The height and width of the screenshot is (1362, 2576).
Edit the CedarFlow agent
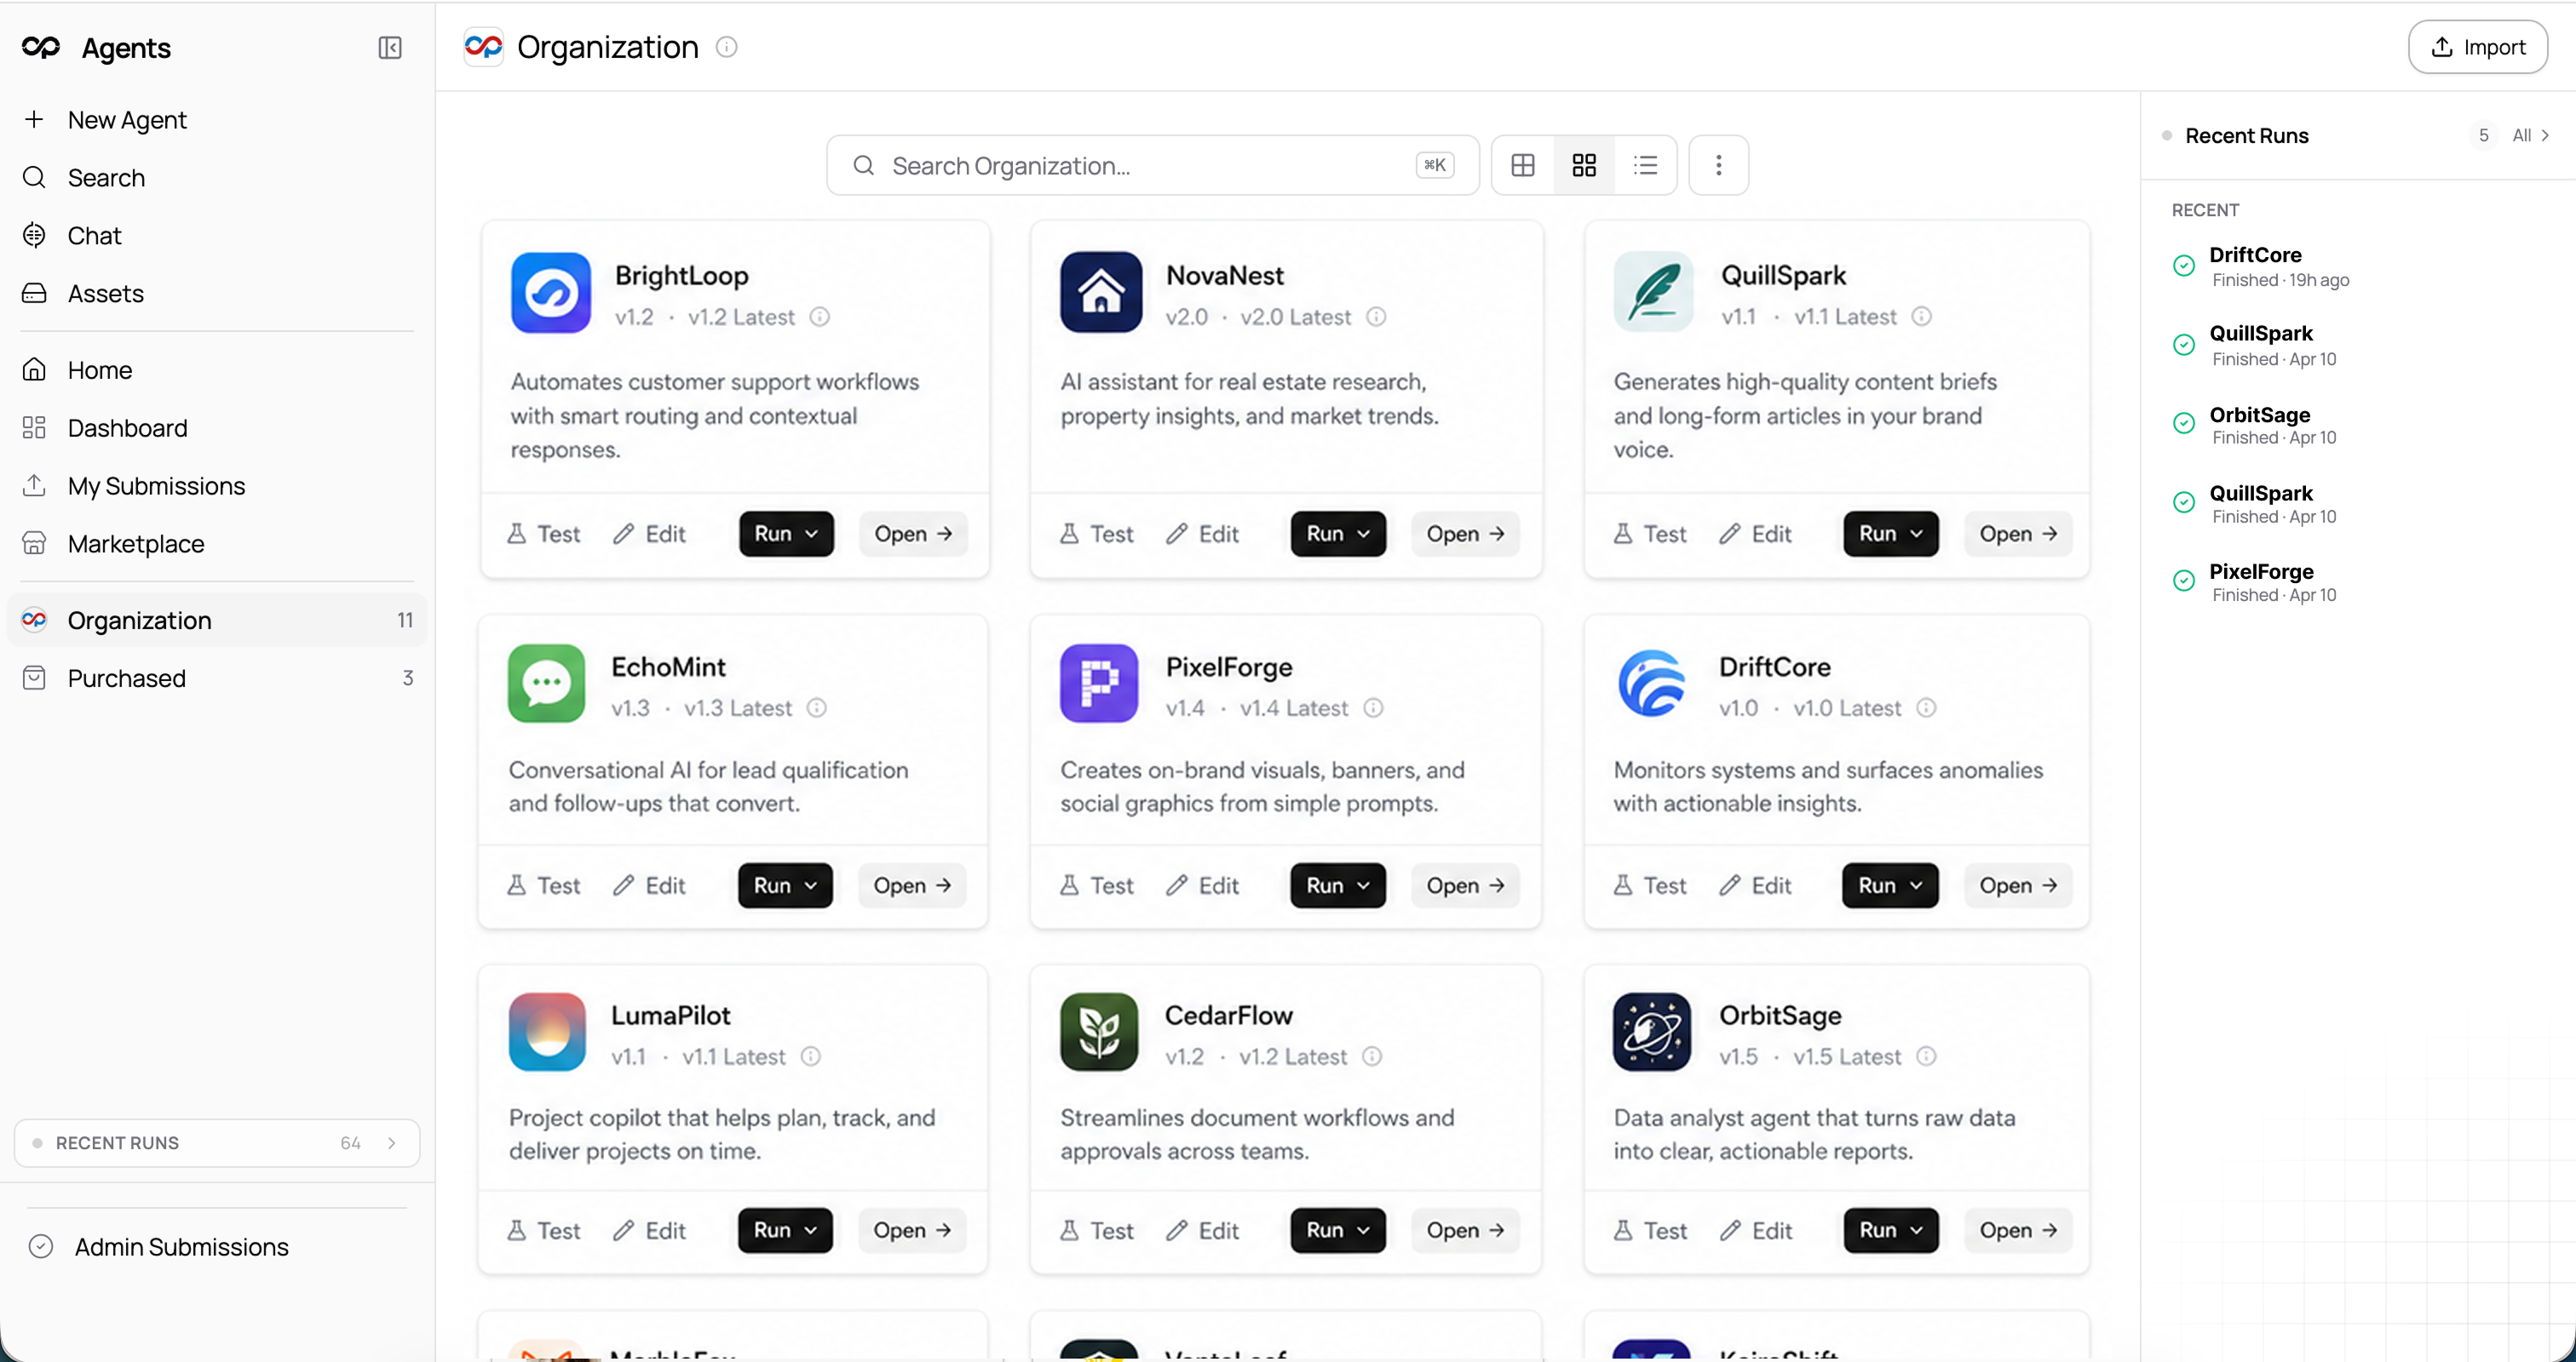coord(1202,1230)
